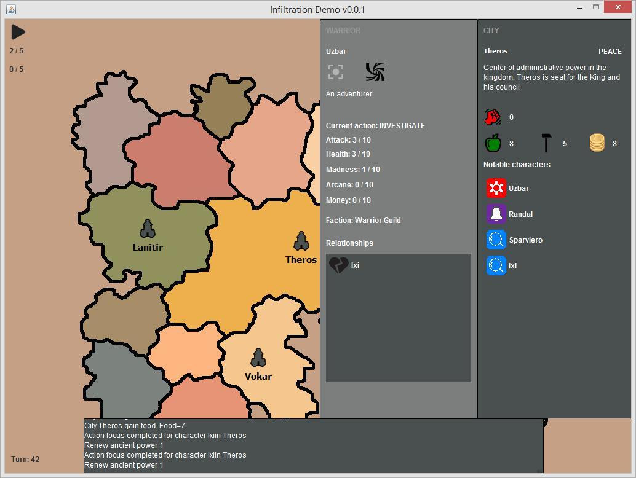
Task: Select Ixi's blue magnifier icon in Notable characters
Action: click(496, 266)
